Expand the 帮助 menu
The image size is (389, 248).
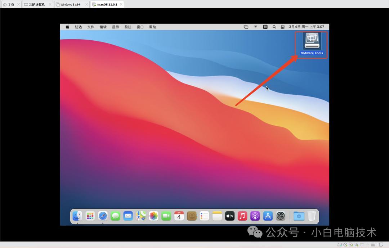point(152,26)
